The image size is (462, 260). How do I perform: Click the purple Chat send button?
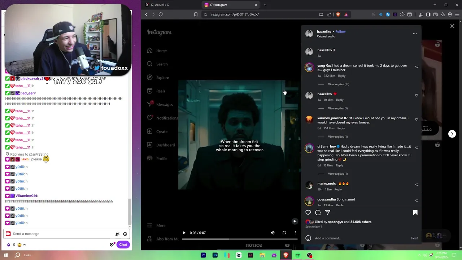click(123, 244)
